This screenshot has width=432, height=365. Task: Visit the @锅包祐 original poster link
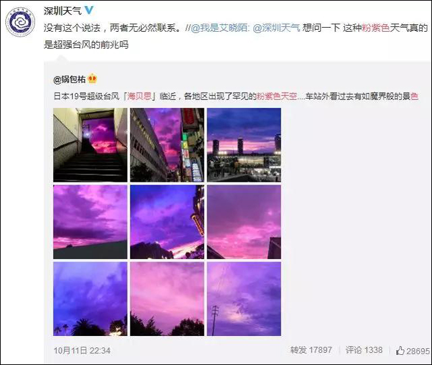click(x=70, y=80)
